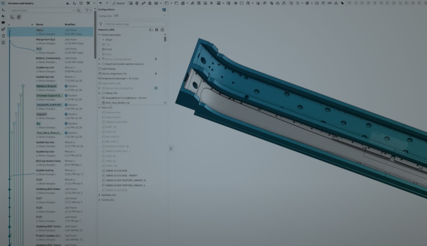Close the Versions and history panel
The height and width of the screenshot is (246, 427).
[94, 3]
